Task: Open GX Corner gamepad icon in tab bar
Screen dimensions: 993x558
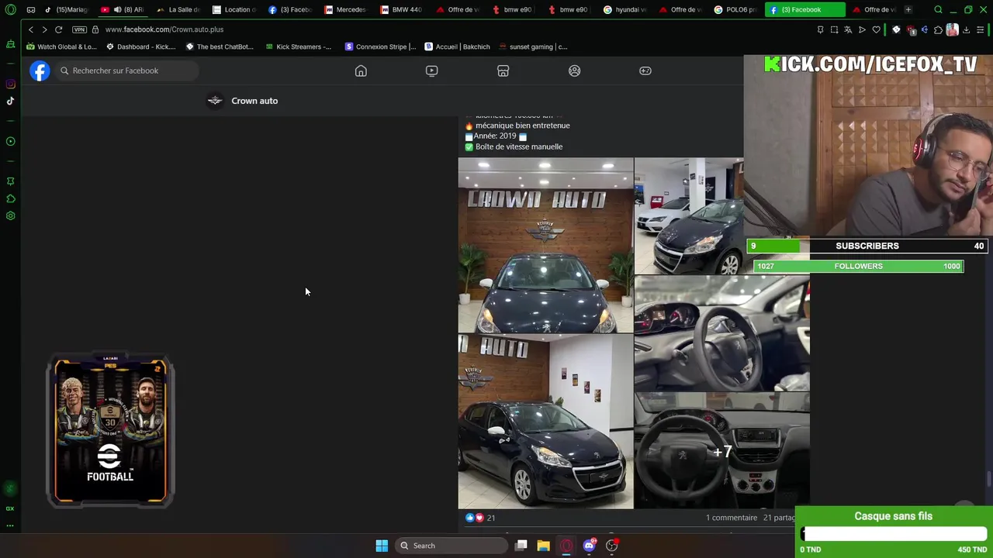Action: (31, 10)
